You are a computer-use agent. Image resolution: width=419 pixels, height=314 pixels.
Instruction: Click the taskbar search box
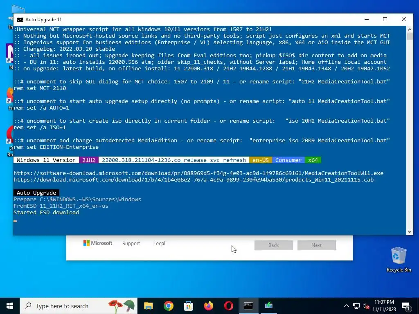(x=79, y=306)
